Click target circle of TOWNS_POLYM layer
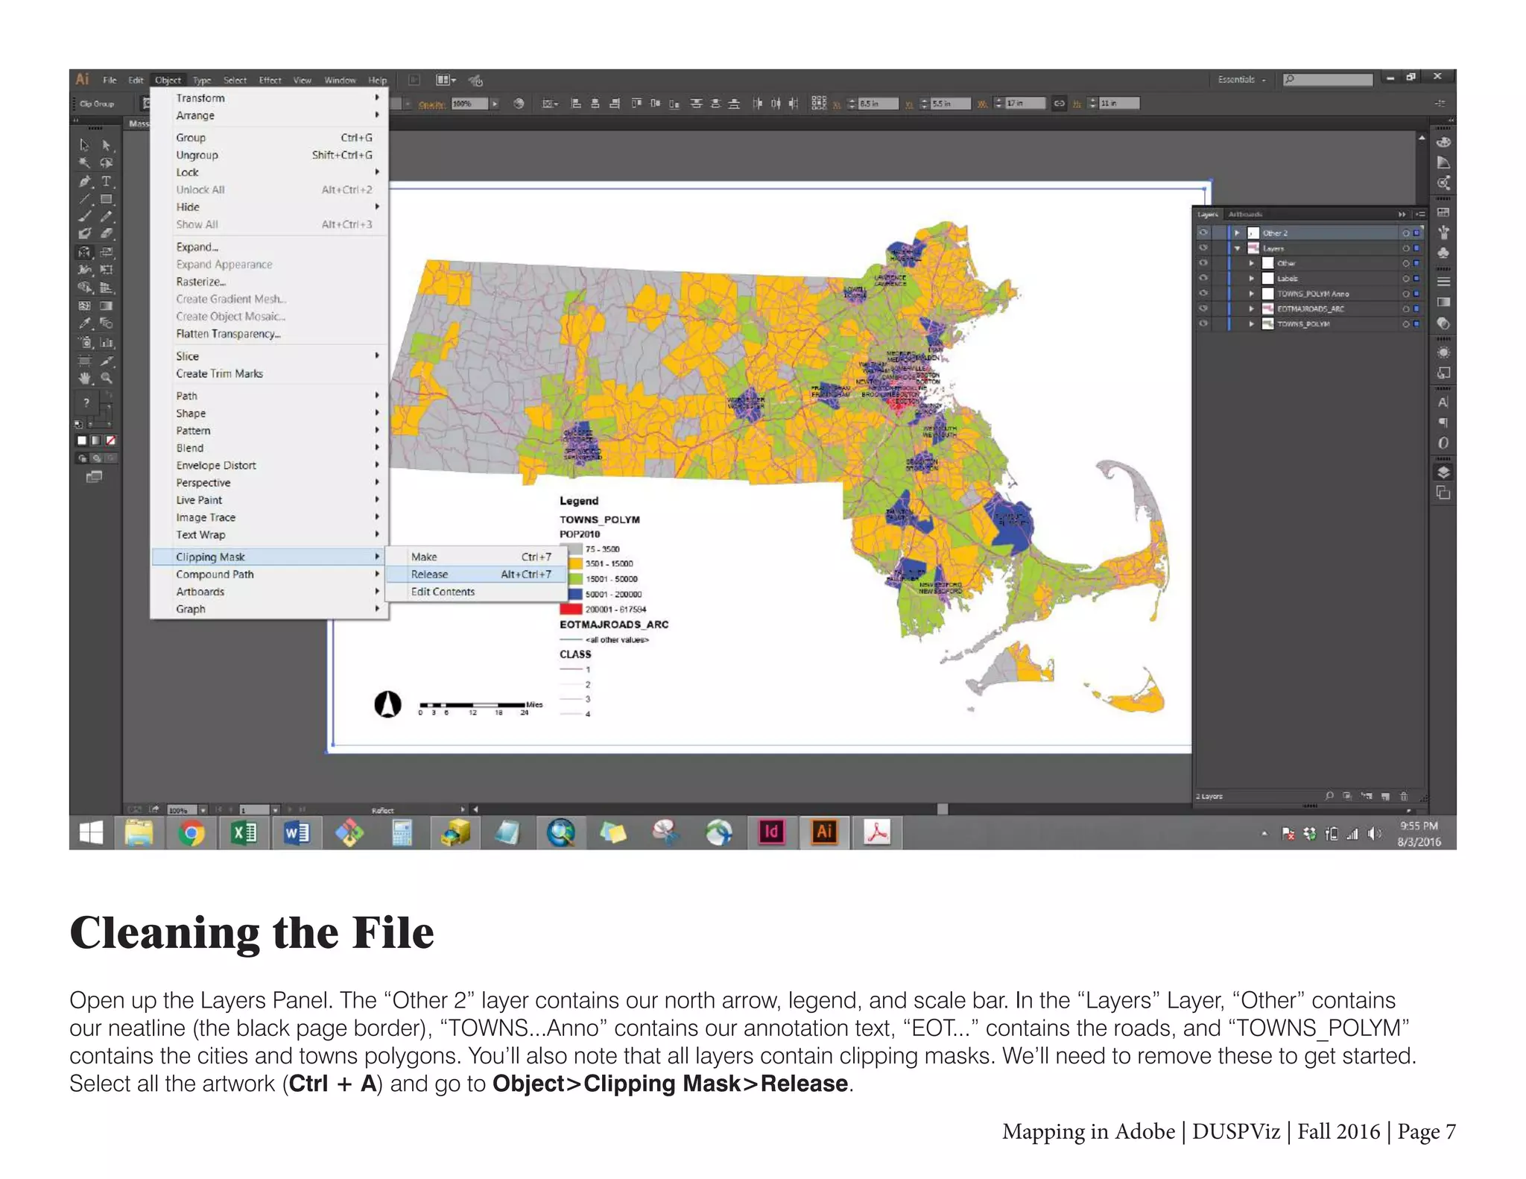1526x1179 pixels. point(1405,324)
